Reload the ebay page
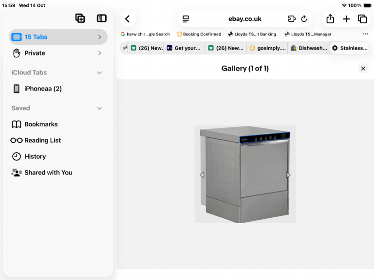The height and width of the screenshot is (280, 374). coord(304,19)
